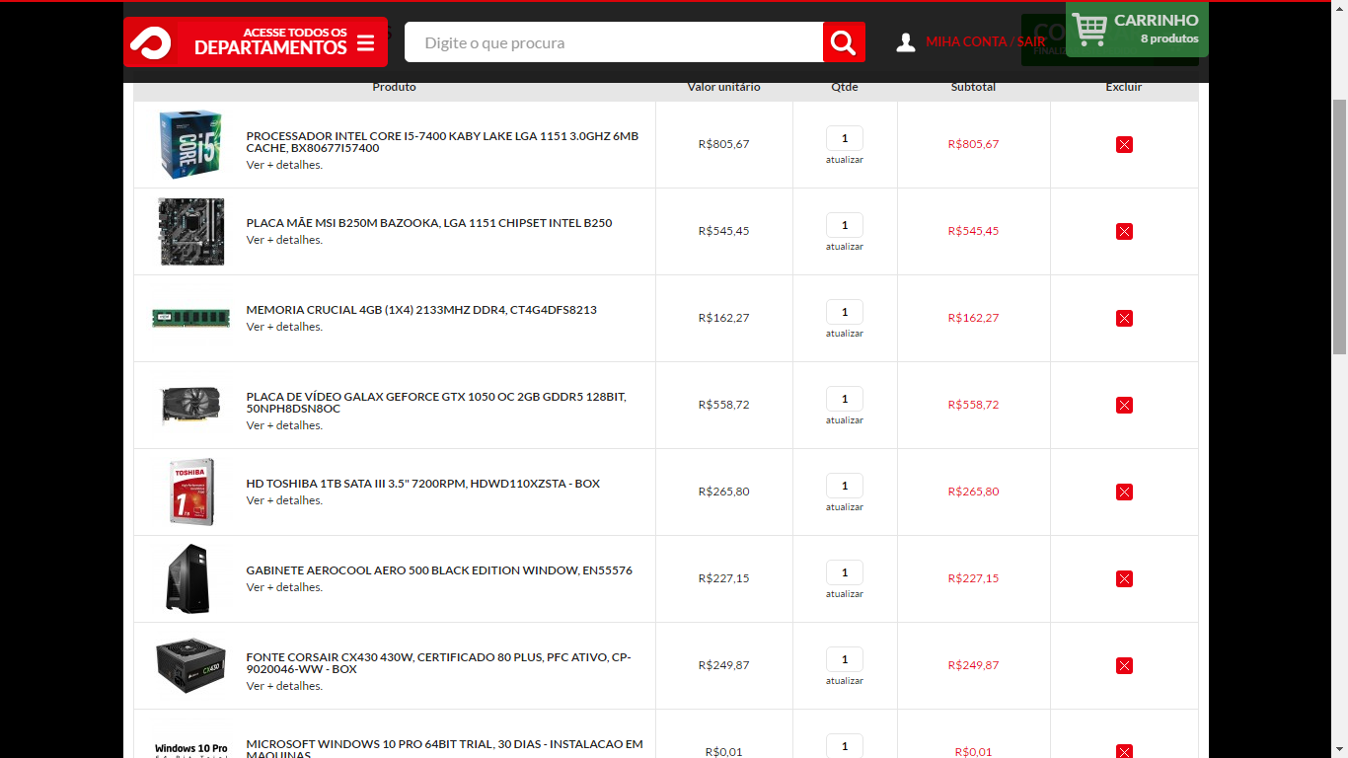Image resolution: width=1348 pixels, height=758 pixels.
Task: Click the page vertical scrollbar
Action: point(1339,226)
